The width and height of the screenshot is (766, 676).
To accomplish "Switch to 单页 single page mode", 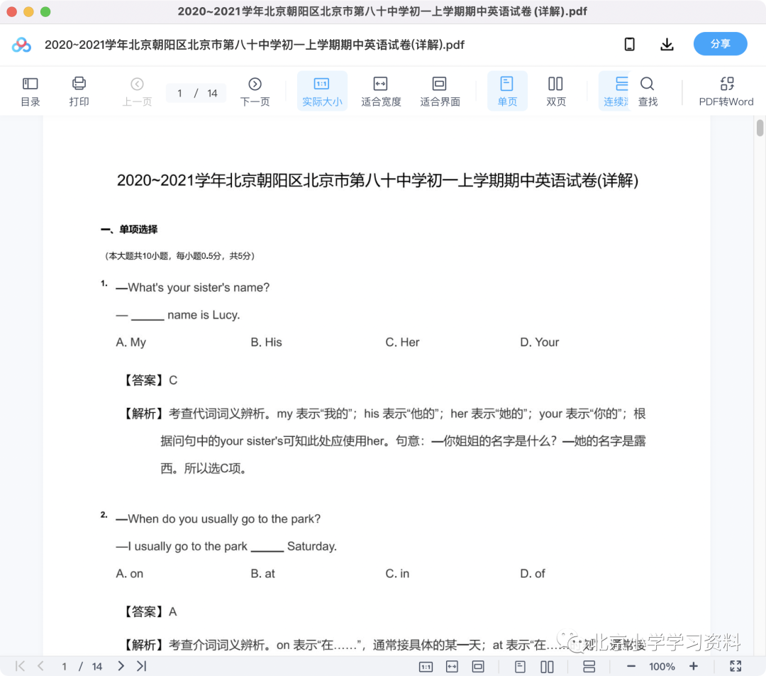I will [507, 92].
